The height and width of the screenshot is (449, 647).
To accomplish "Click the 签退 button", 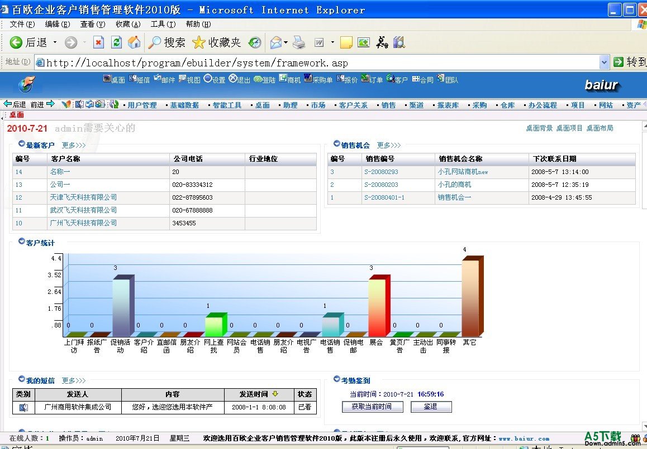I will [x=431, y=407].
